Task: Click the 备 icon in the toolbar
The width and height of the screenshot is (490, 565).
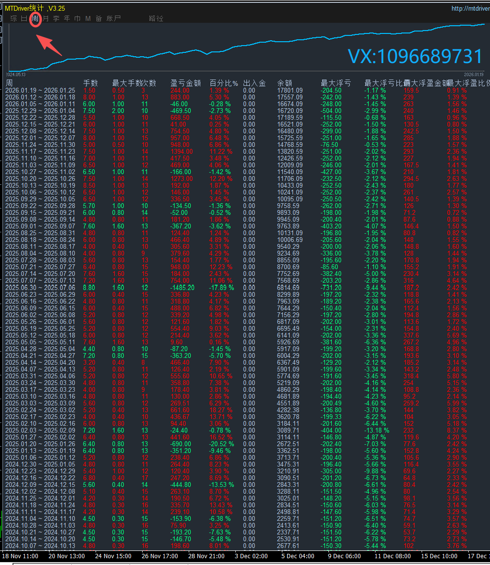Action: pyautogui.click(x=98, y=18)
